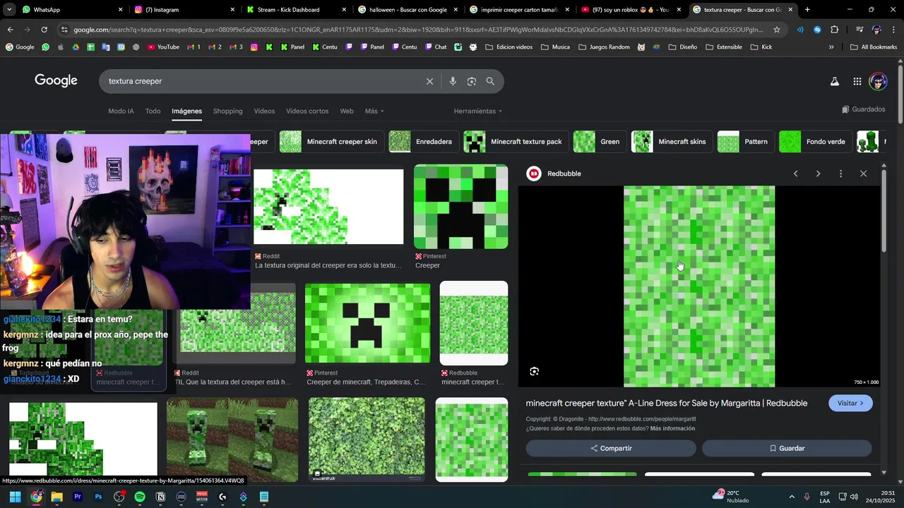Open Notion from the taskbar
The image size is (904, 508).
point(160,497)
